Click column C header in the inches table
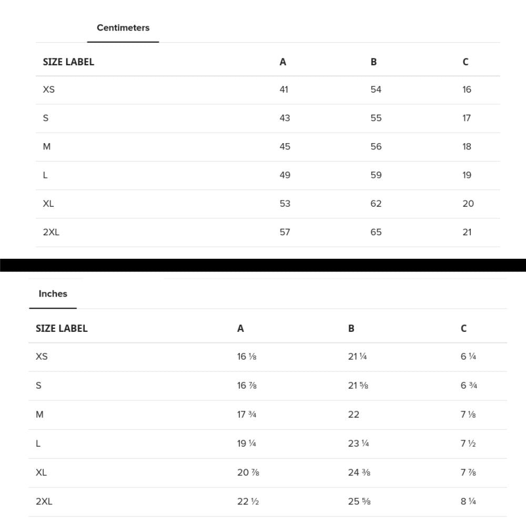The width and height of the screenshot is (526, 526). tap(463, 328)
